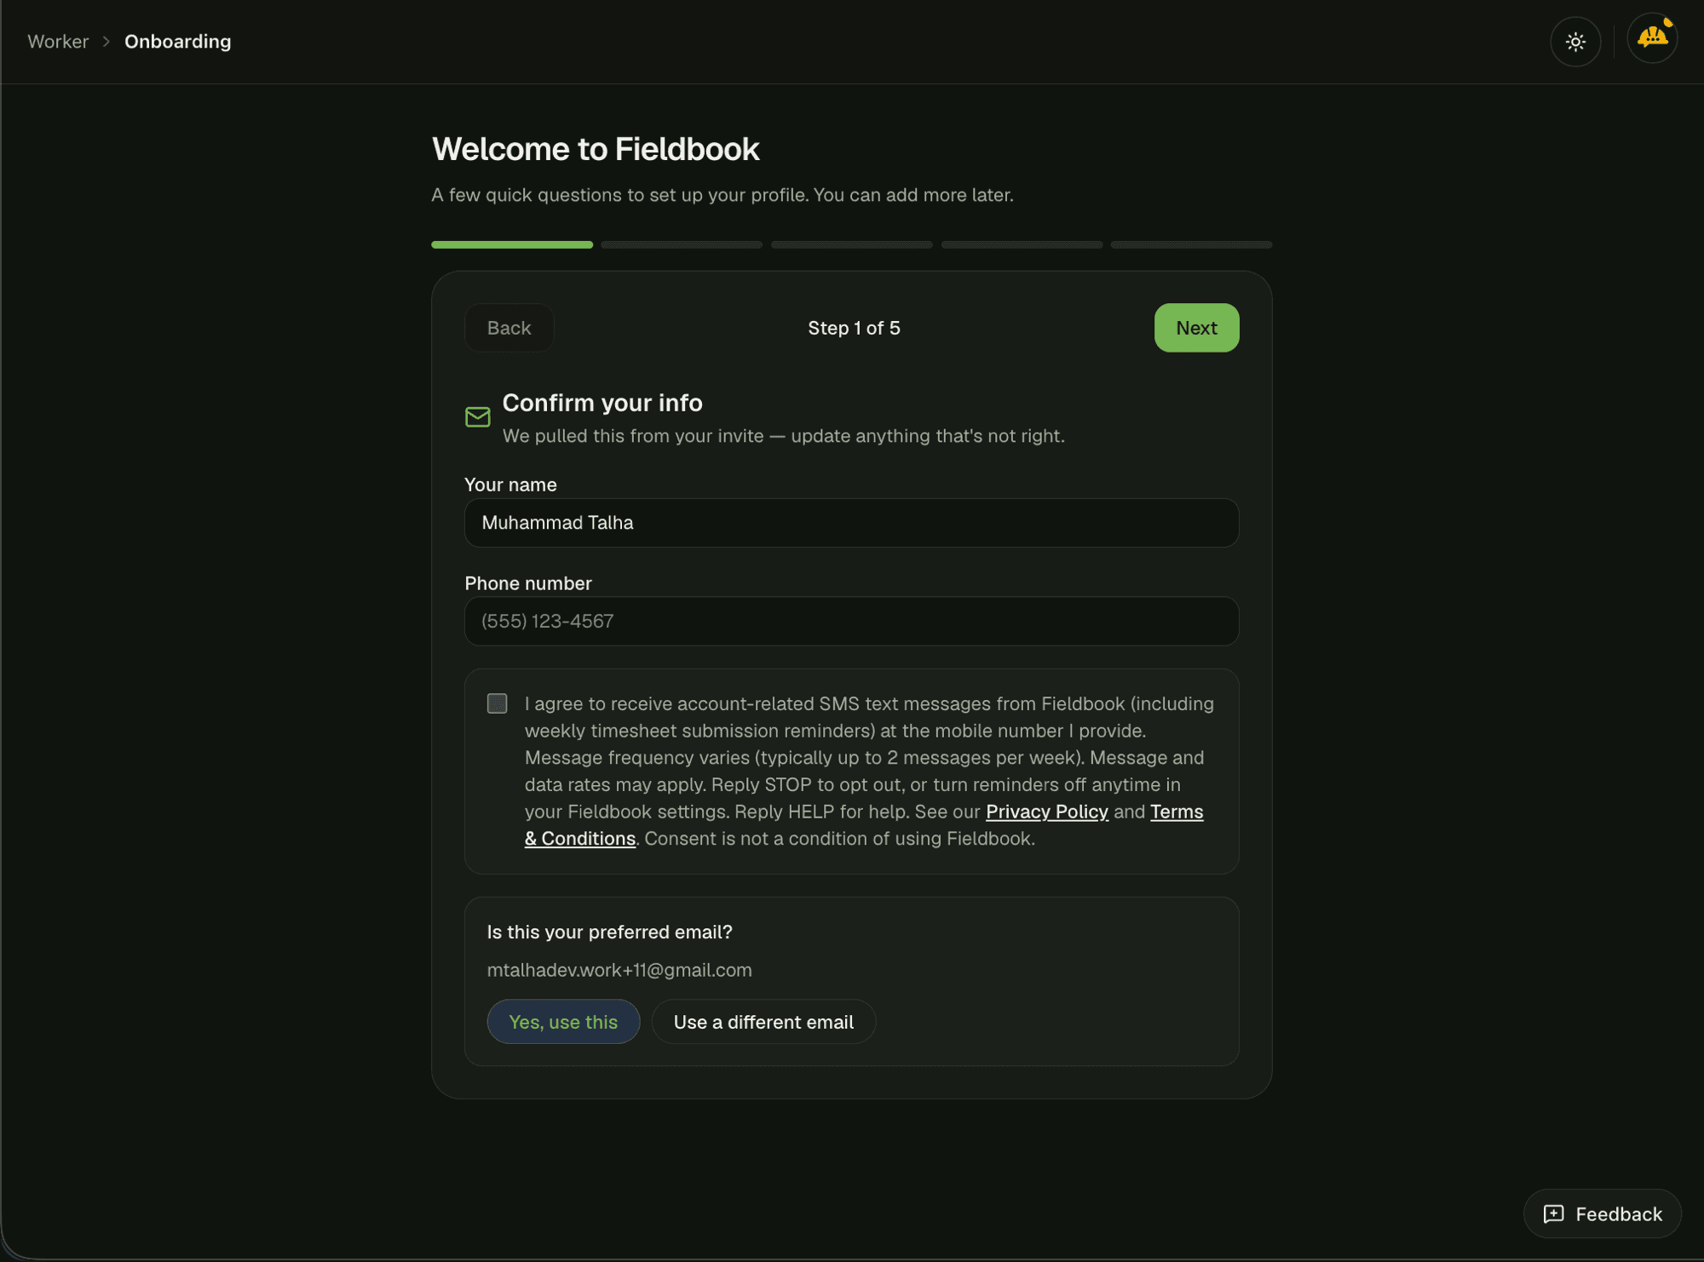Open the Privacy Policy link
The height and width of the screenshot is (1262, 1704).
pyautogui.click(x=1047, y=812)
